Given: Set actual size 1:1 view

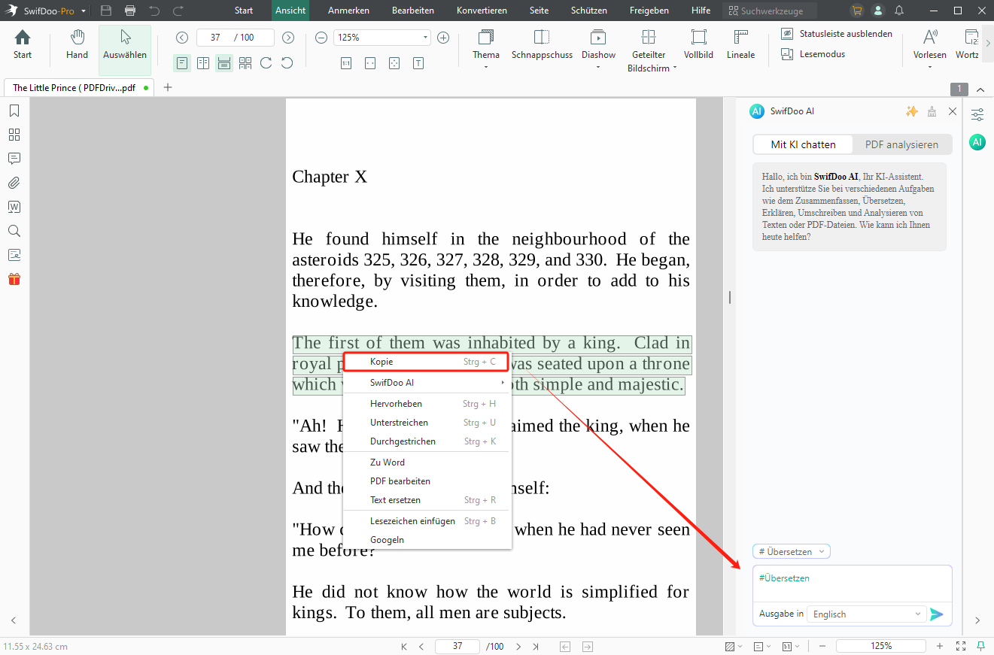Looking at the screenshot, I should pos(346,63).
